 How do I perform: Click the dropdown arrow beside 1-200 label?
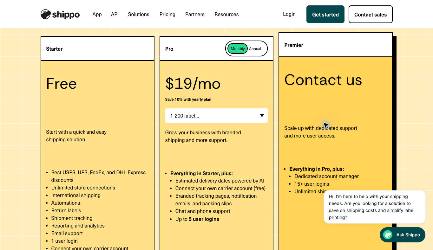click(x=262, y=116)
